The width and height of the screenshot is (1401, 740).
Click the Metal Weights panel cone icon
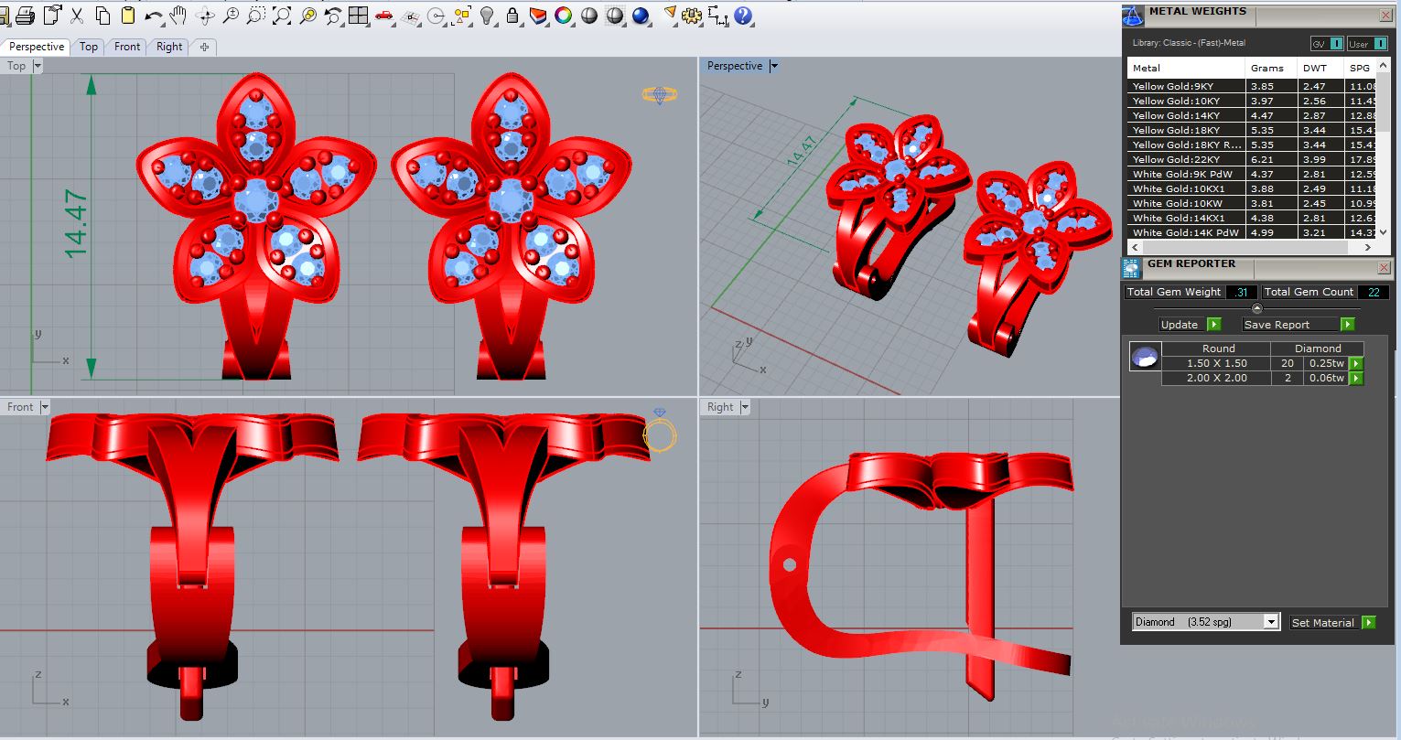tap(1133, 16)
